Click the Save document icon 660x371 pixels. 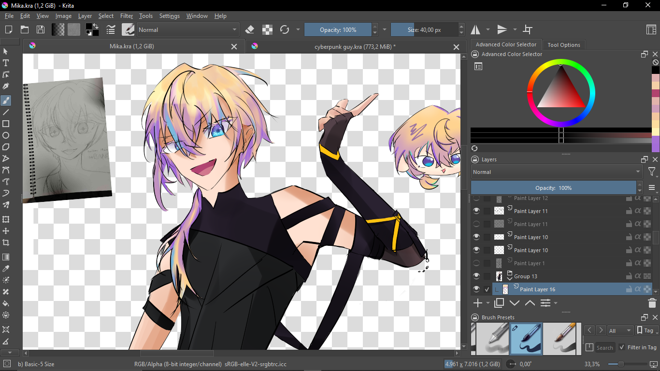pyautogui.click(x=41, y=30)
